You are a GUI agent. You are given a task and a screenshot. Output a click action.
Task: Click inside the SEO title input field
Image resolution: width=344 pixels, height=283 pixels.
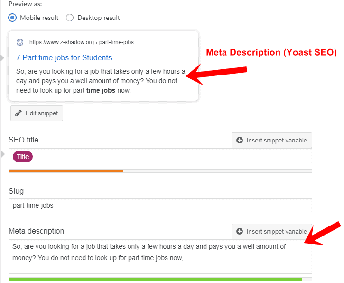coord(171,157)
